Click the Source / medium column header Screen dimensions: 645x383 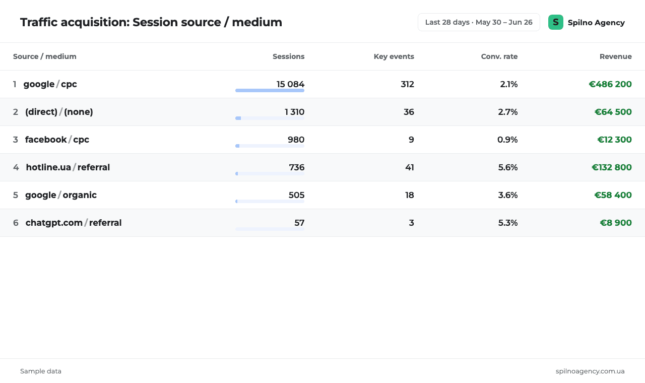pyautogui.click(x=45, y=56)
